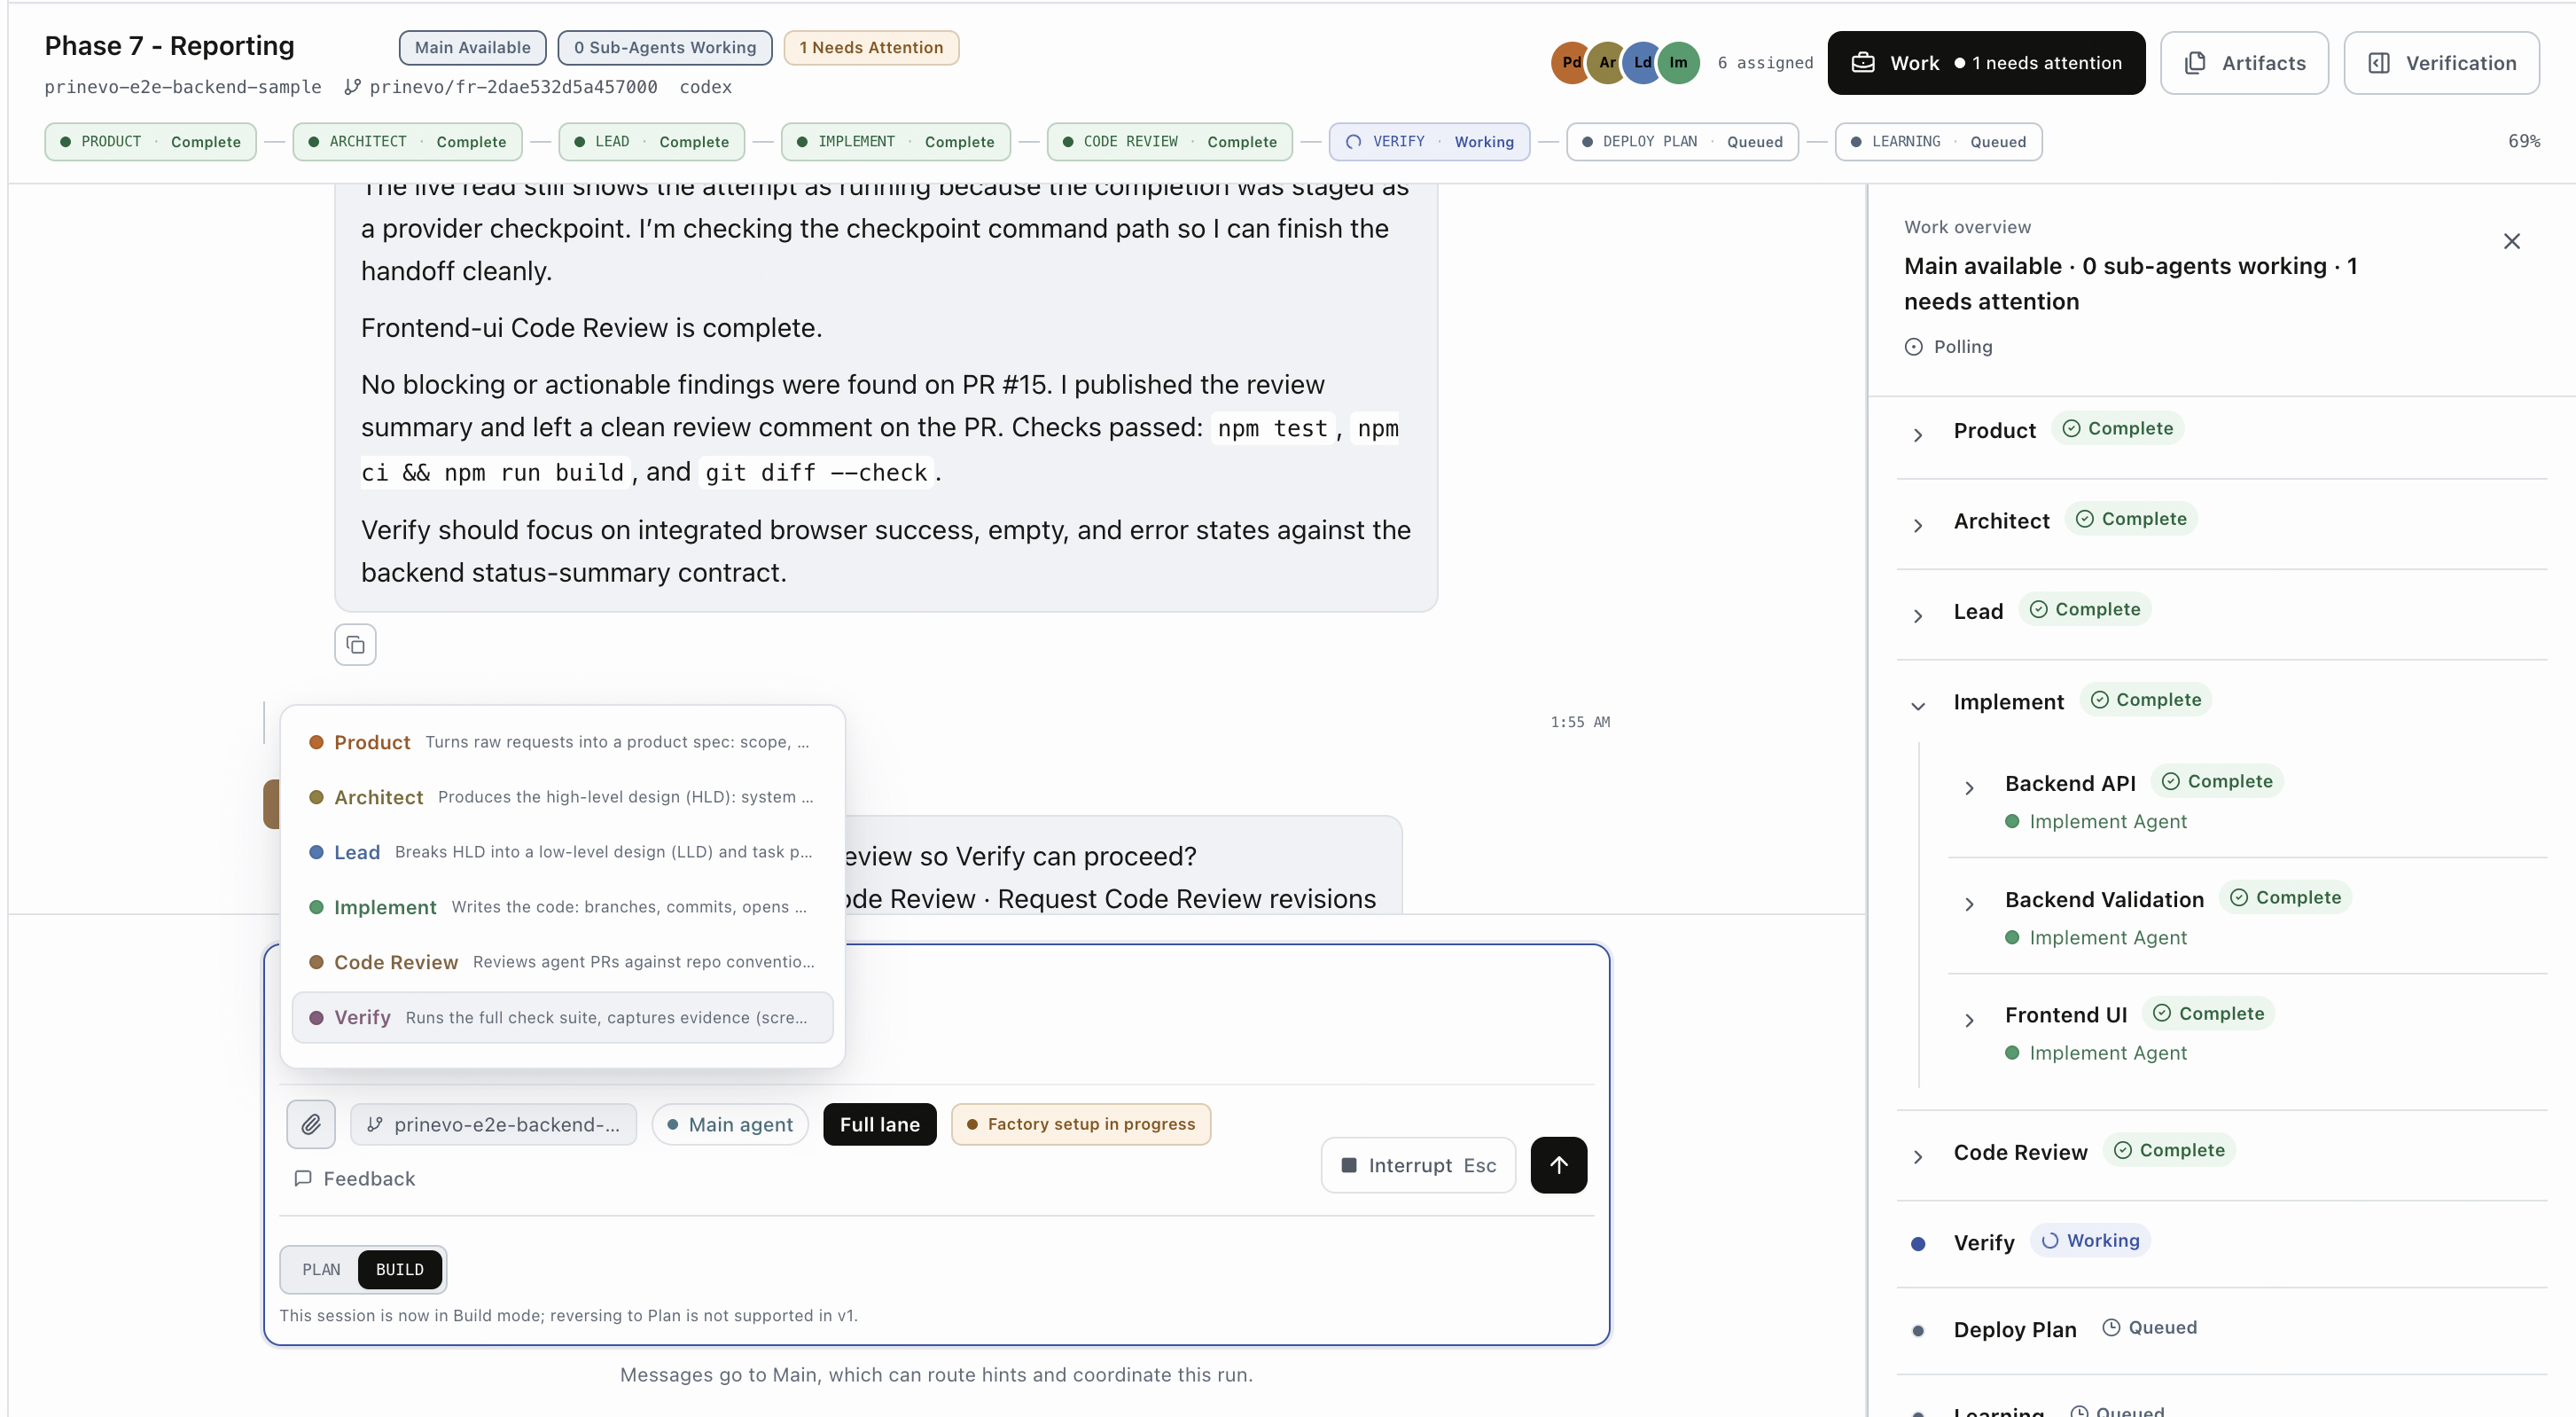This screenshot has height=1417, width=2576.
Task: Expand the Frontend UI item
Action: (1969, 1020)
